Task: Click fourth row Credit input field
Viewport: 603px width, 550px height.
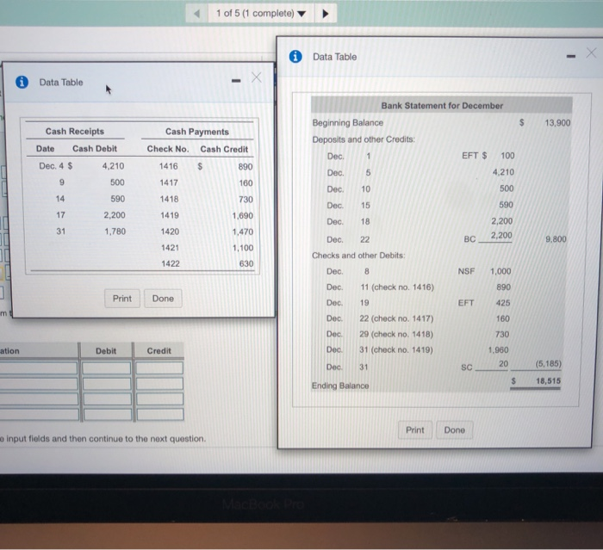Action: 160,415
